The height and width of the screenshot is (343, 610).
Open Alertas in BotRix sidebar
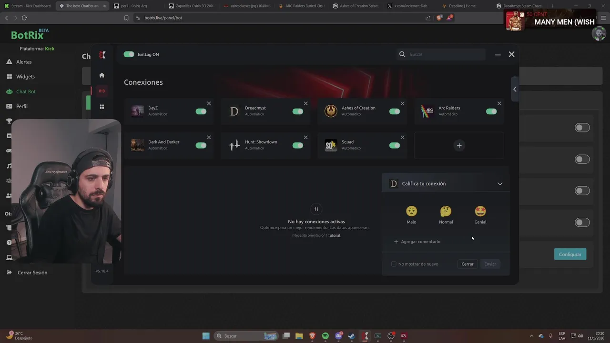pyautogui.click(x=24, y=62)
